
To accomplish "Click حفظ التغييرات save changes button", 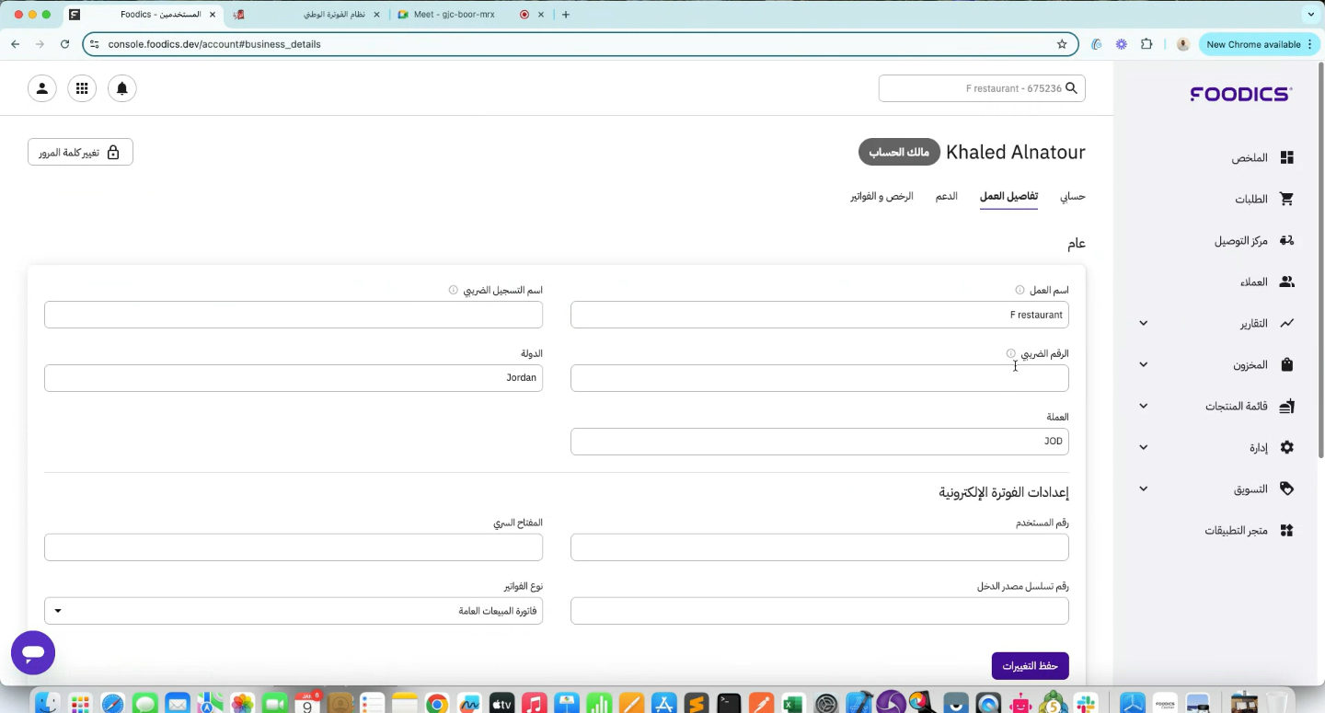I will 1030,666.
